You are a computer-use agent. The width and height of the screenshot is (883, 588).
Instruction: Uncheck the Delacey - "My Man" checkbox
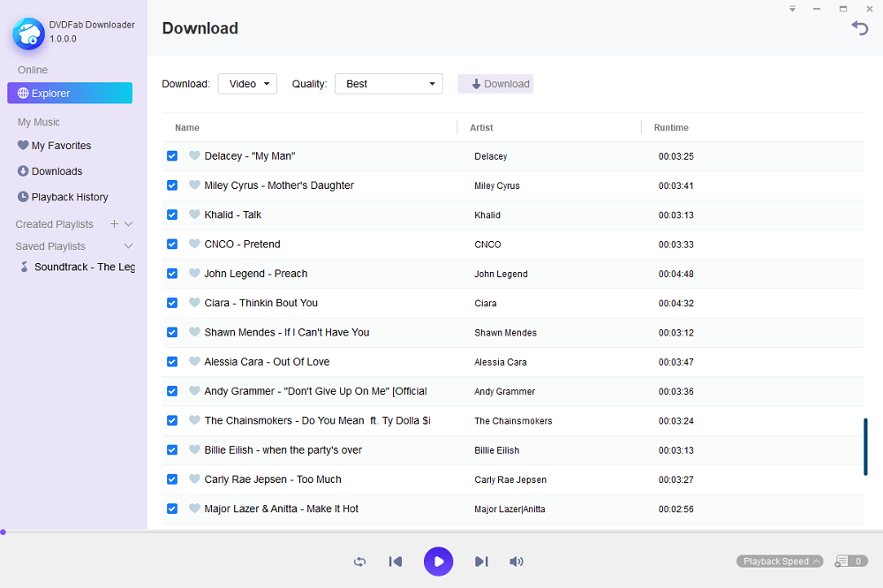click(172, 156)
